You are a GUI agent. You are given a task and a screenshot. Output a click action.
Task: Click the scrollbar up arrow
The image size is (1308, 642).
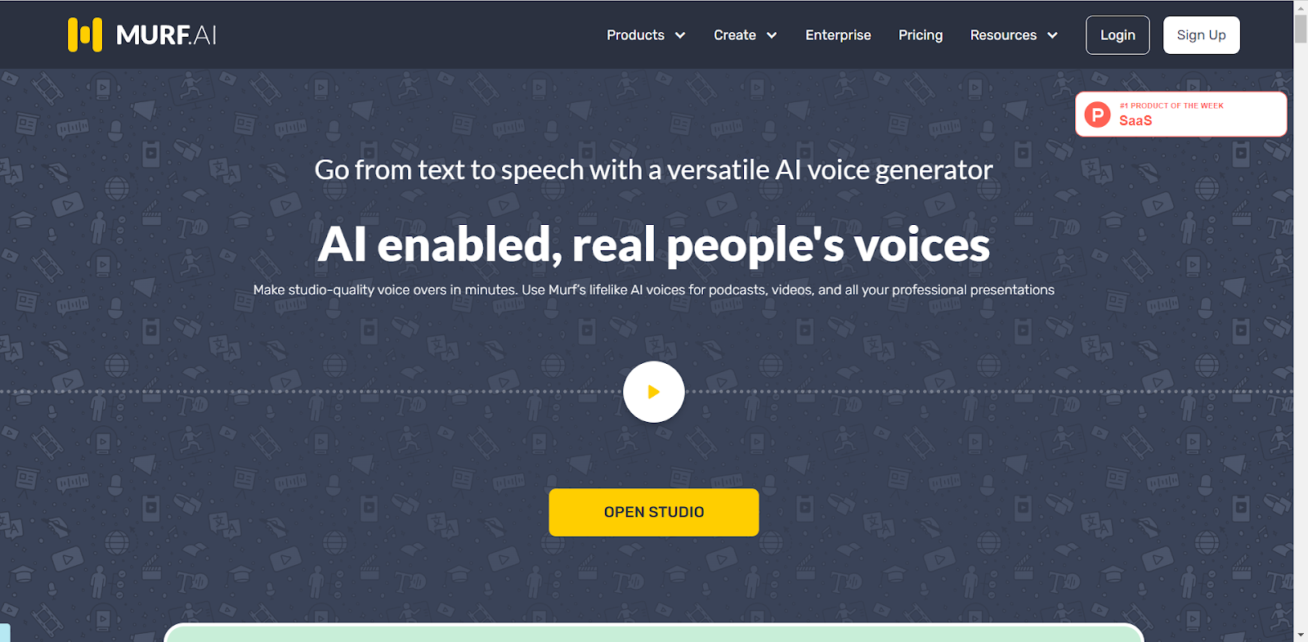tap(1301, 7)
